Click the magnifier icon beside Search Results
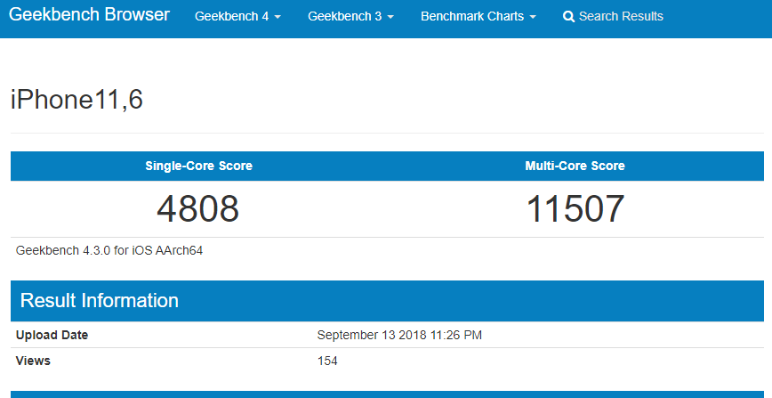Viewport: 772px width, 398px height. [568, 17]
